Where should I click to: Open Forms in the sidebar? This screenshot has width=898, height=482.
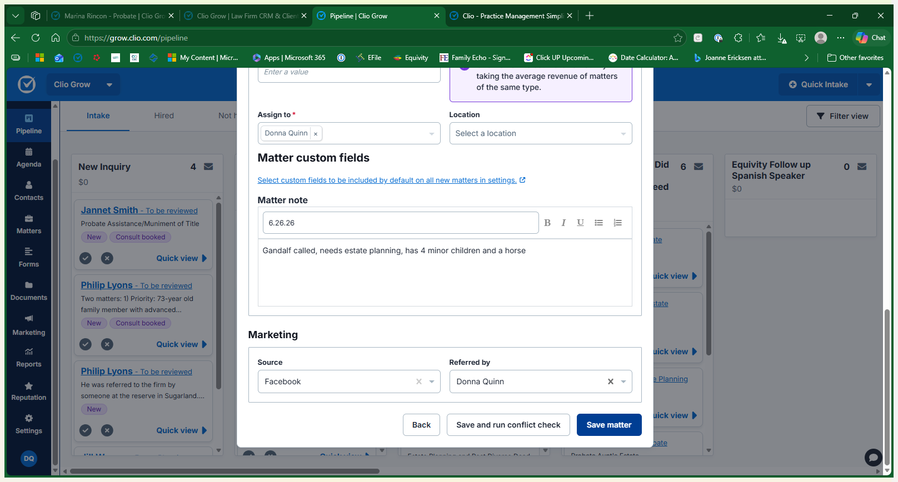point(29,258)
